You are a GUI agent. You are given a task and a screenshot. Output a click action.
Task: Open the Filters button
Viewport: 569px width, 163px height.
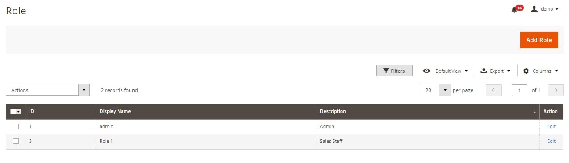tap(394, 71)
